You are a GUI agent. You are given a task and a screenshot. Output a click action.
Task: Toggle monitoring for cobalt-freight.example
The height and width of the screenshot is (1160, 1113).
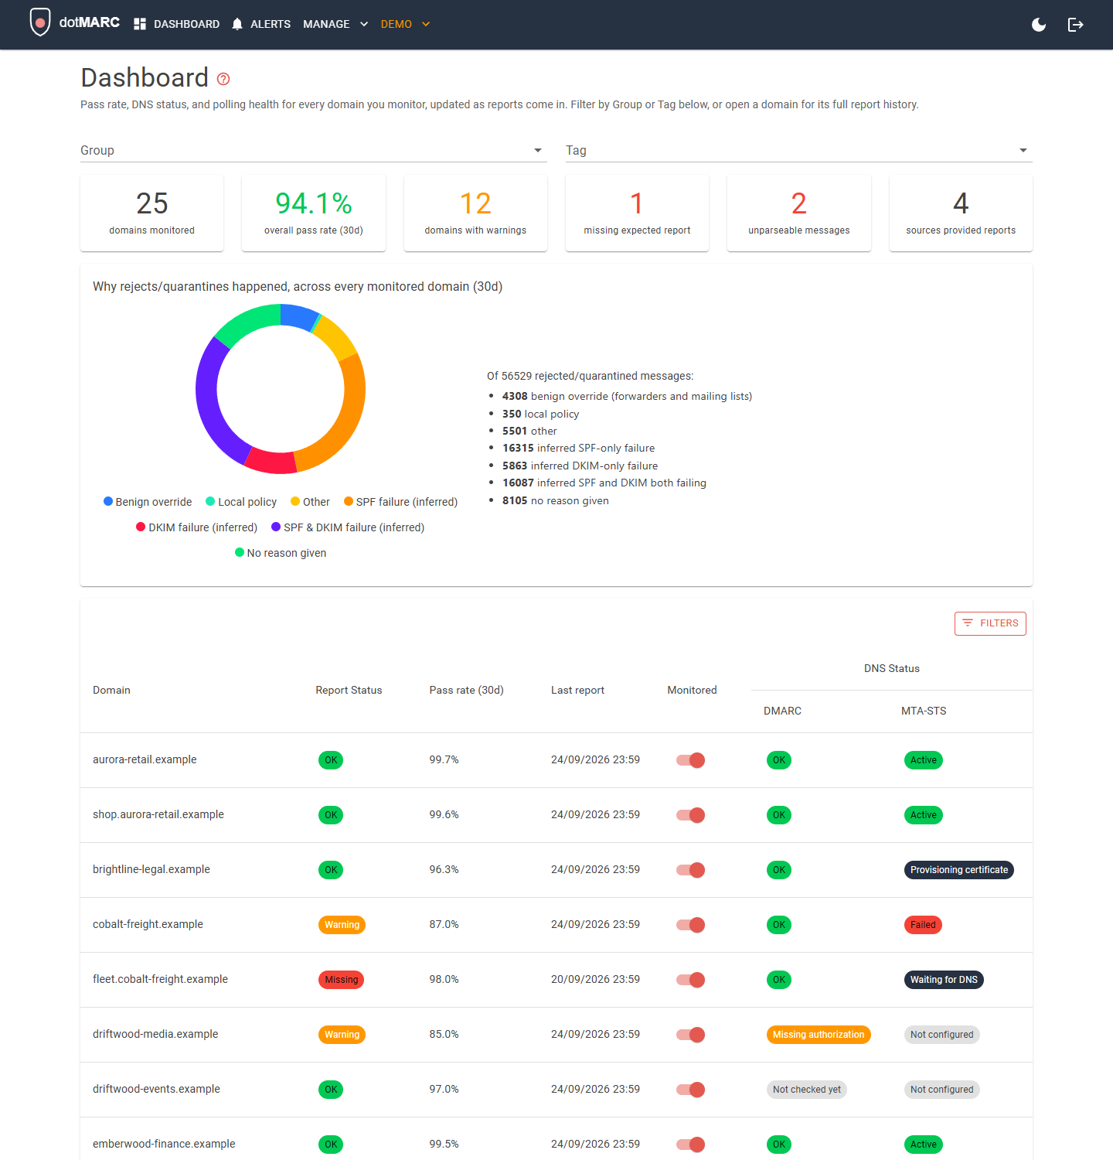pos(691,925)
